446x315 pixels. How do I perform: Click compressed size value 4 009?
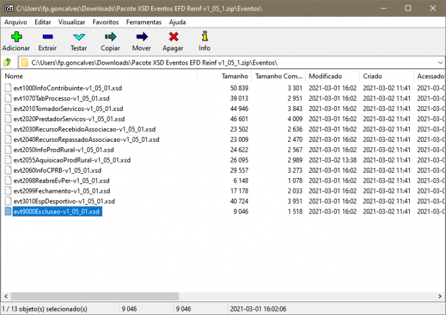click(295, 119)
